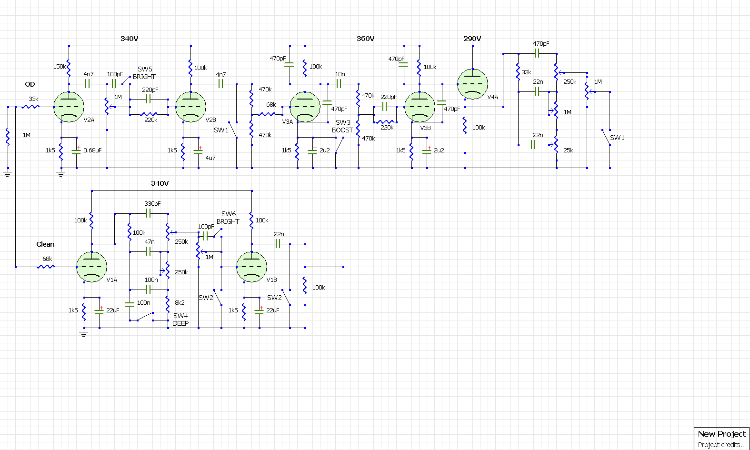Open the Project credits link
Viewport: 750px width, 450px height.
[x=721, y=445]
